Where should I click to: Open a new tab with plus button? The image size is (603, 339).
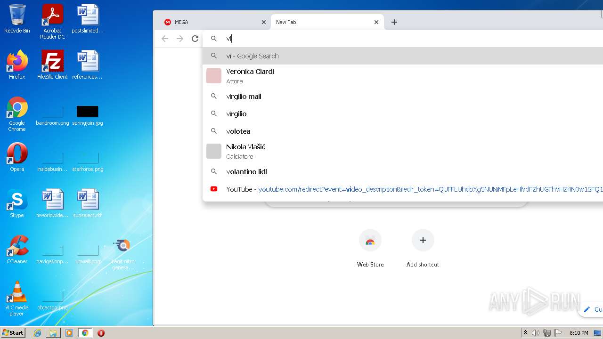394,22
